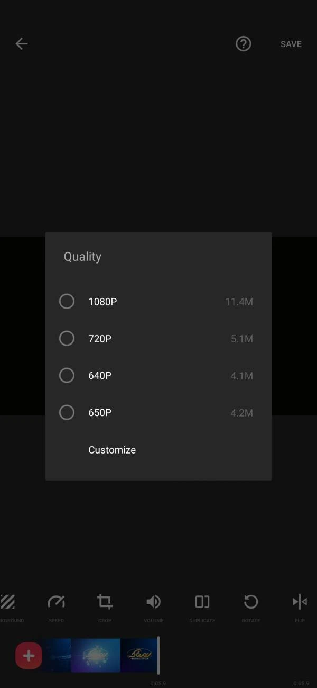Select the 1080P quality radio button
Image resolution: width=317 pixels, height=688 pixels.
click(x=67, y=301)
